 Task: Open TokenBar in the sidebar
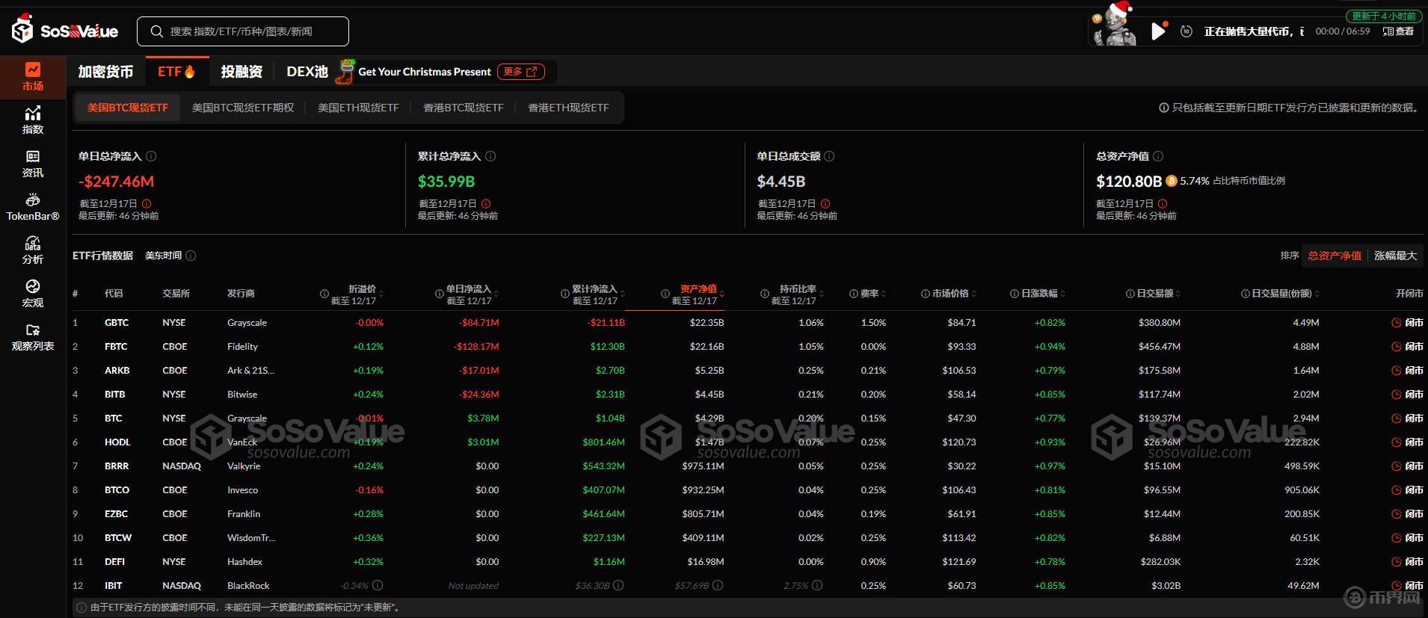click(x=33, y=206)
